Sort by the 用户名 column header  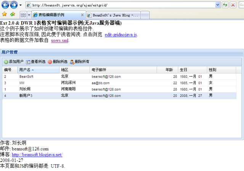[x=39, y=70]
